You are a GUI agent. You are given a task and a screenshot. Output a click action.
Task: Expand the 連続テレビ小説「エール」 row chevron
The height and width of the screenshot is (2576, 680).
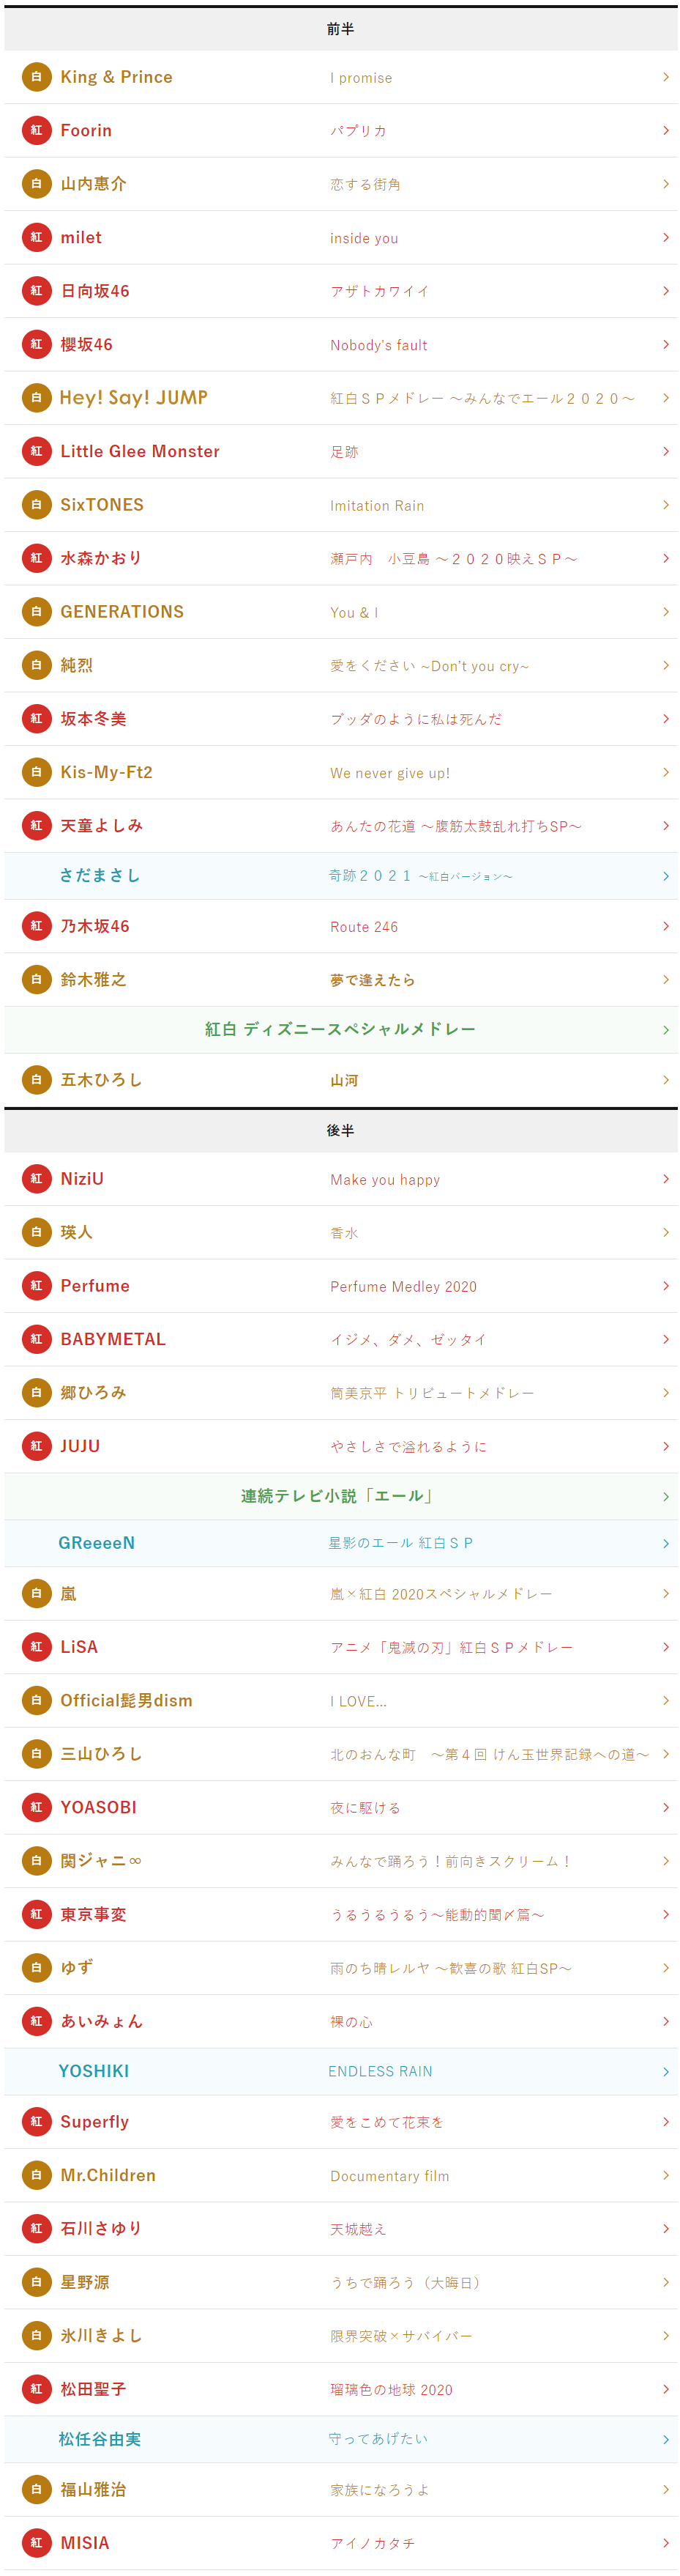pos(666,1496)
